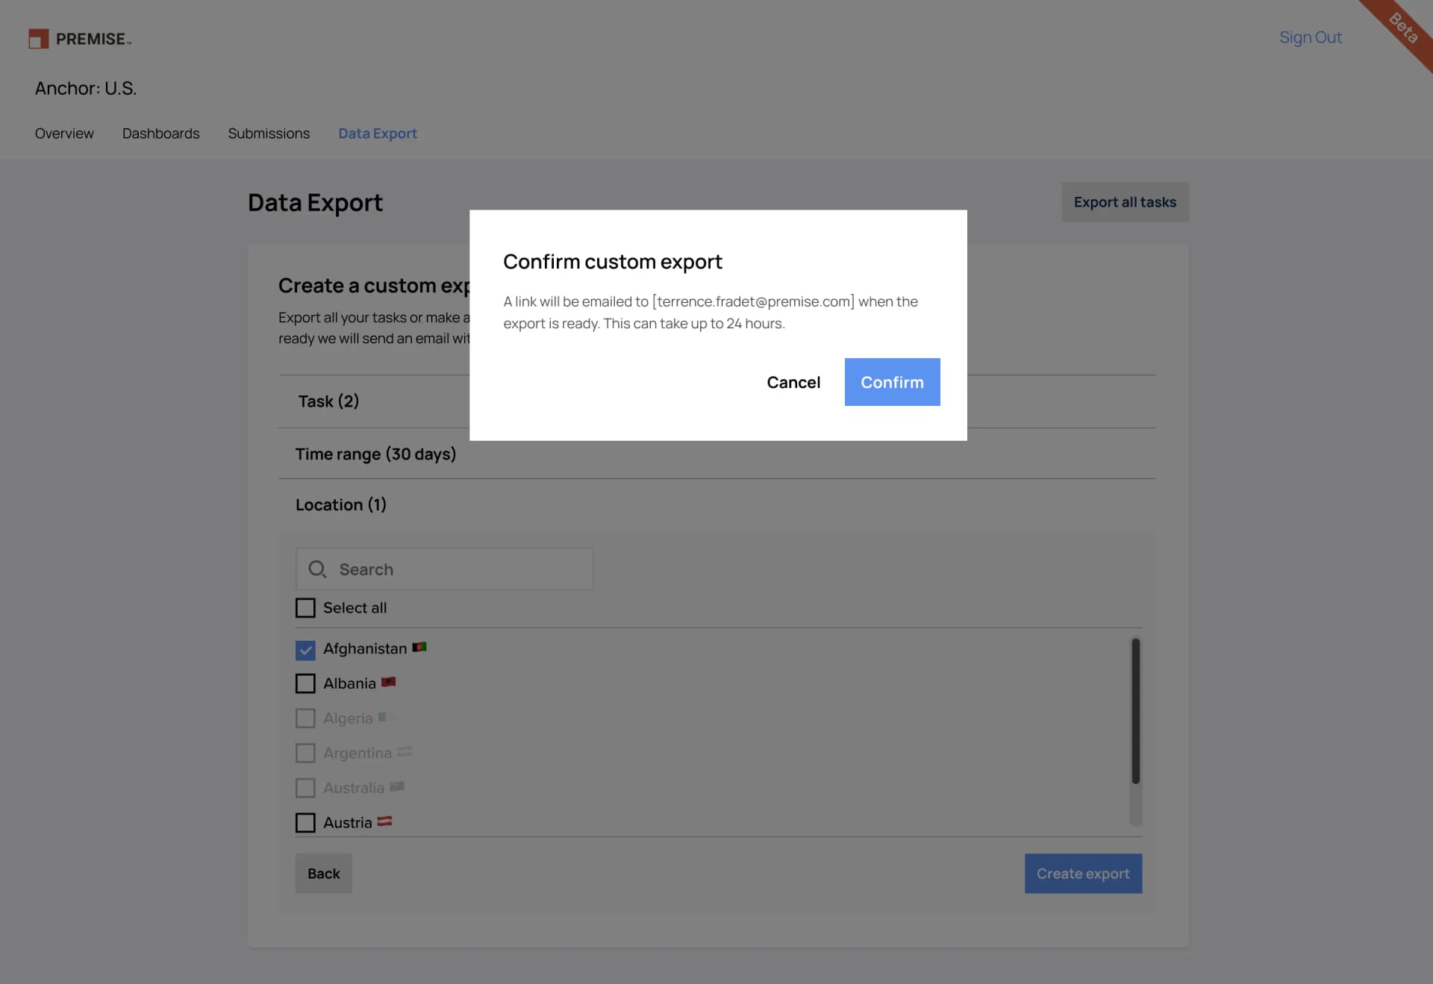Click the location Search input field
Viewport: 1433px width, 984px height.
pos(444,568)
